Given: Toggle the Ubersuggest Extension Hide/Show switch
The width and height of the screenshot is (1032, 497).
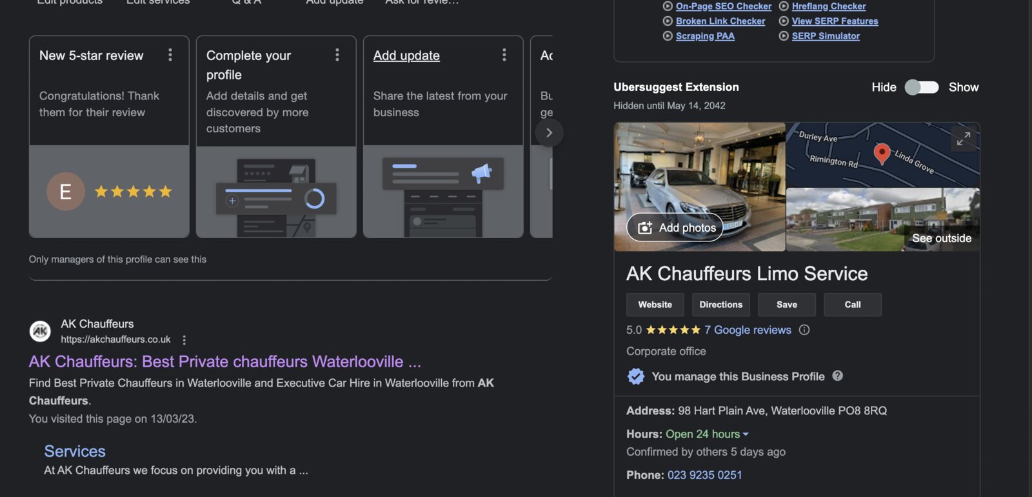Looking at the screenshot, I should (922, 87).
